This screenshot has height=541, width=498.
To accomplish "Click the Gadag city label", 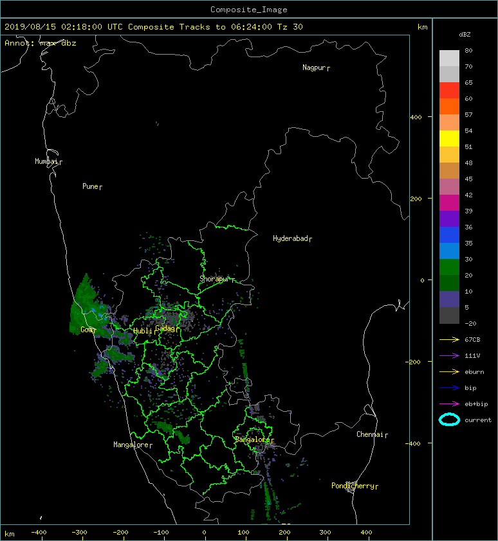I will pos(165,328).
